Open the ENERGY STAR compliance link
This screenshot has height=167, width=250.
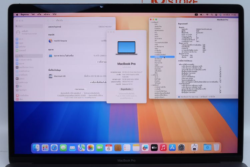72,96
